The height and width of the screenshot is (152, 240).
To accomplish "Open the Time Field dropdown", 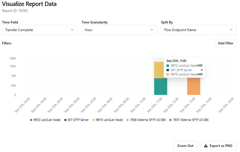I will (40, 30).
